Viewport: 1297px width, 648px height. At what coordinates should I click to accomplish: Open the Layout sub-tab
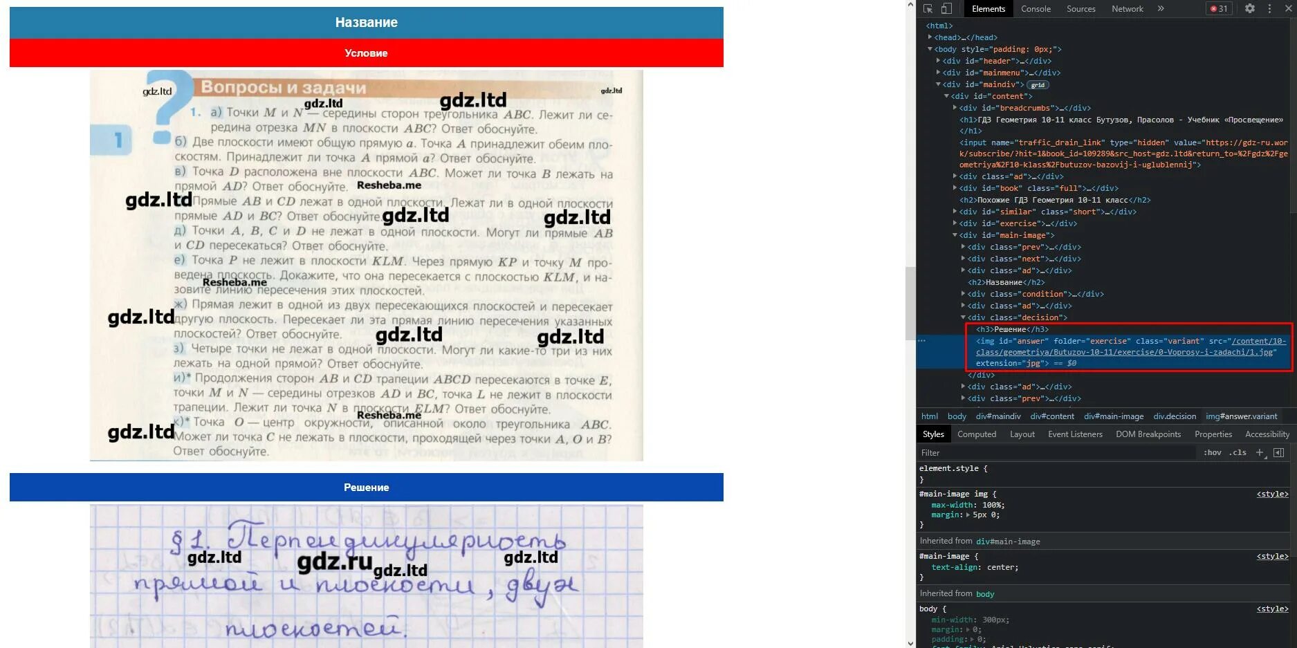click(x=1022, y=434)
